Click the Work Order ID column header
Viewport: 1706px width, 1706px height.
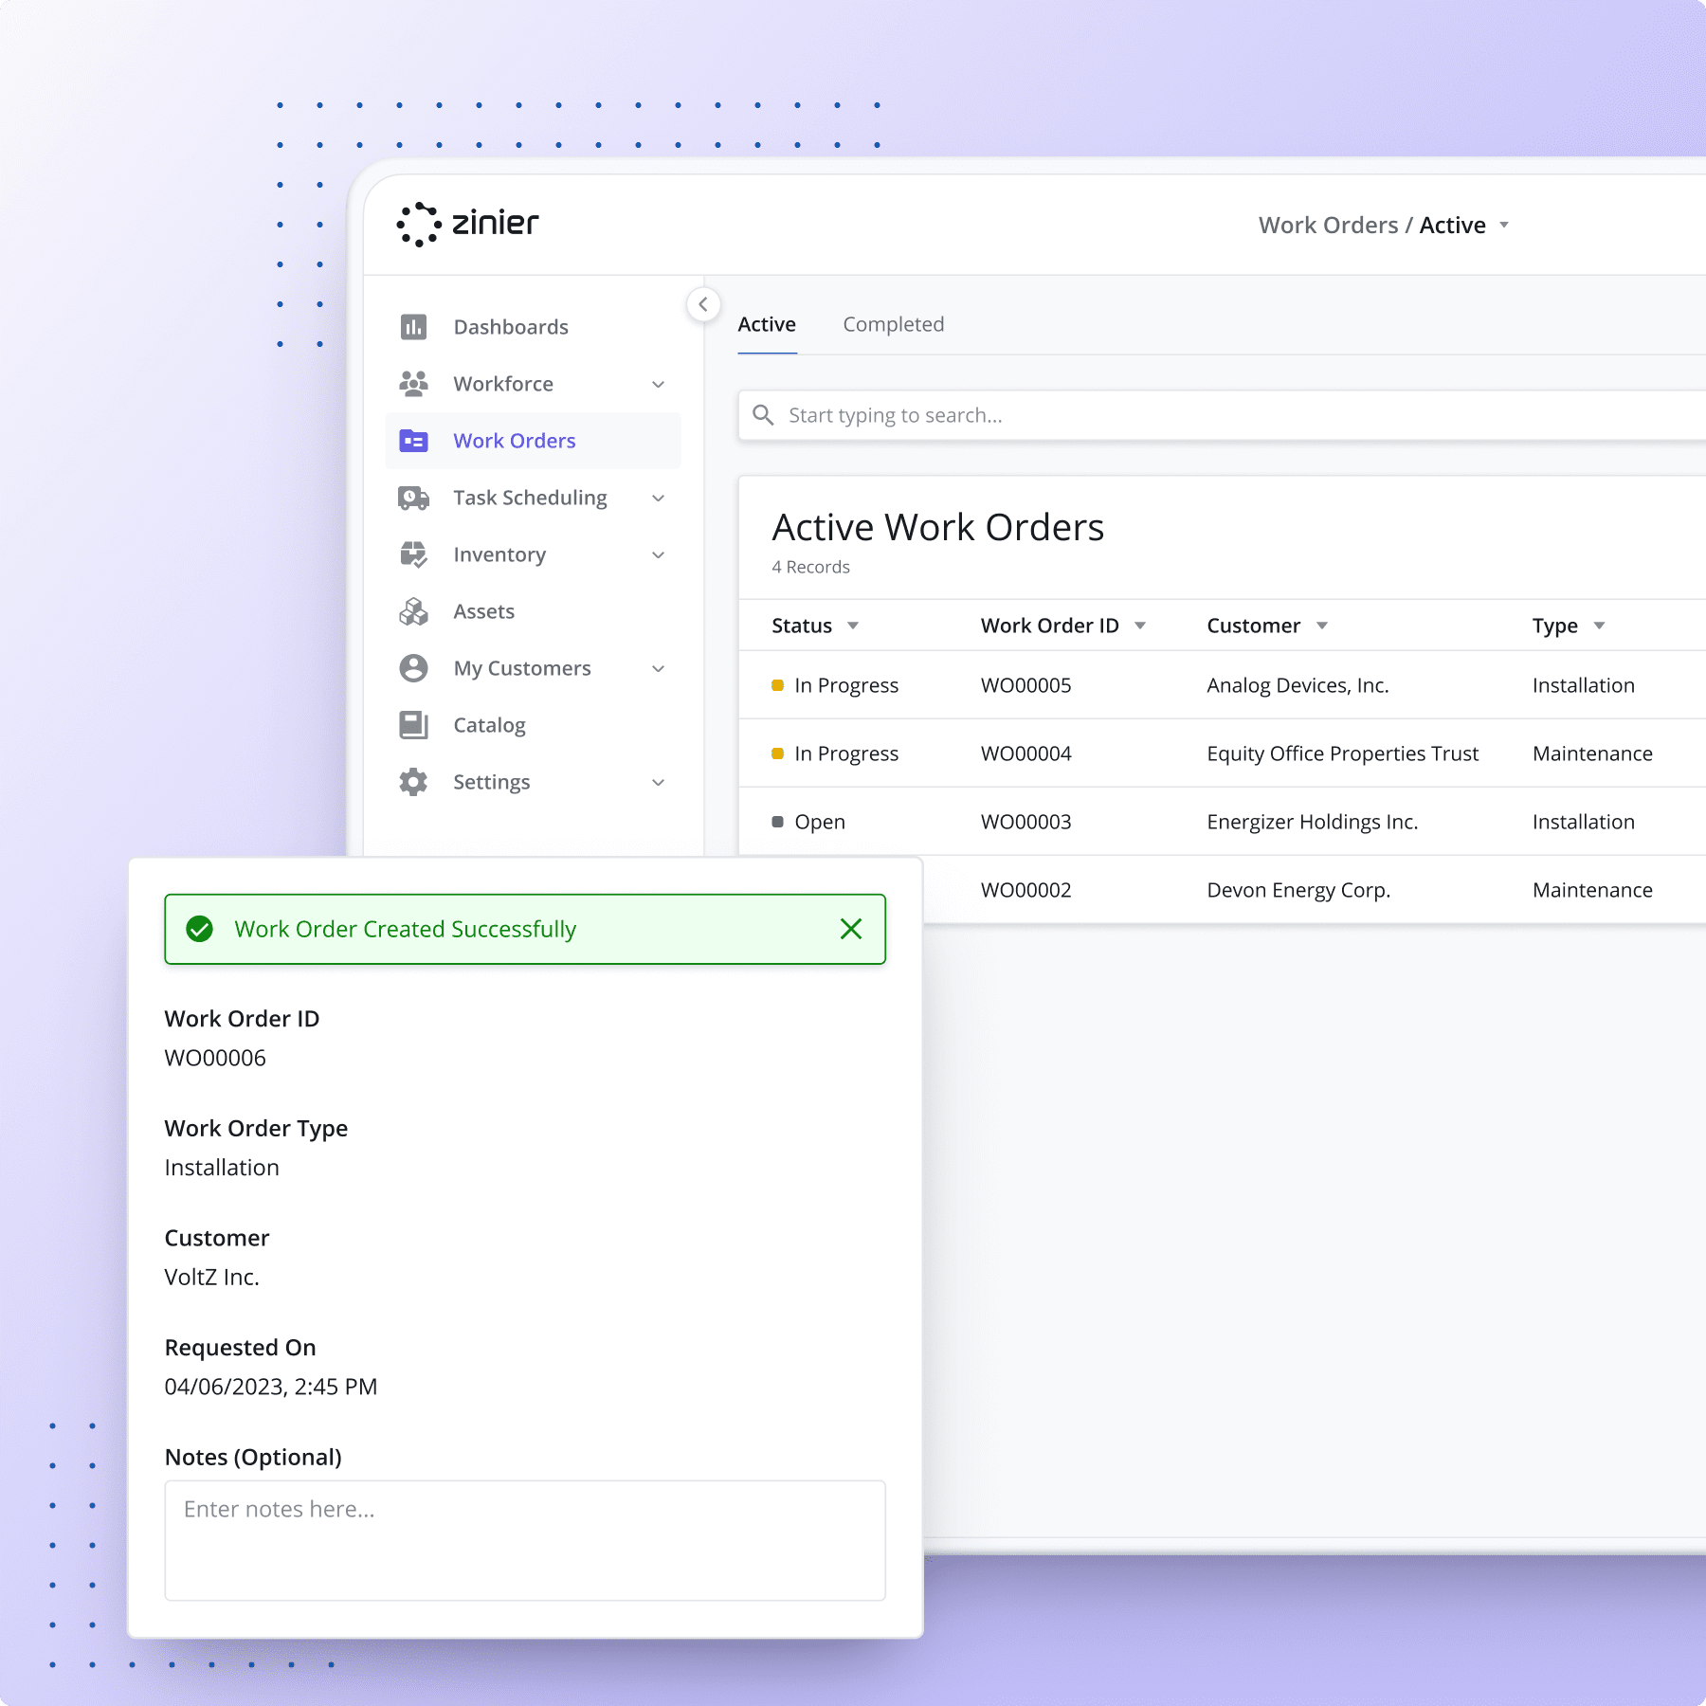point(1050,626)
